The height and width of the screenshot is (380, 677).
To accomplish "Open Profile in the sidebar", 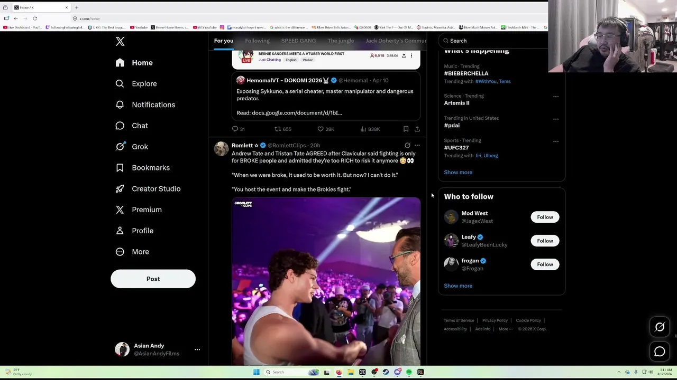I will [x=134, y=231].
